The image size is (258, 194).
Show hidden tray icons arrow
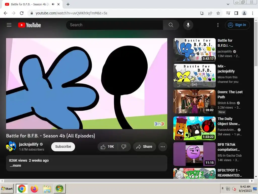(223, 188)
